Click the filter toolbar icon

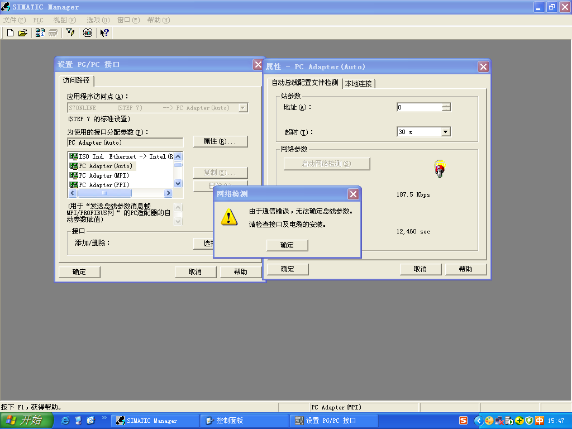(70, 33)
